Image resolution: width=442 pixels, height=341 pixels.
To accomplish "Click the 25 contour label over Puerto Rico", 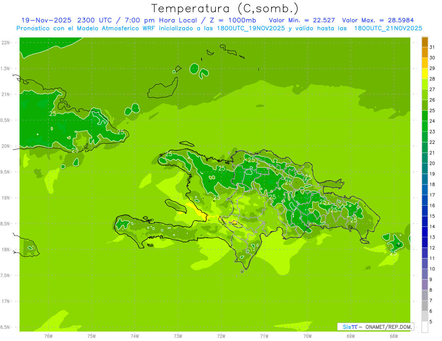I will coord(393,253).
